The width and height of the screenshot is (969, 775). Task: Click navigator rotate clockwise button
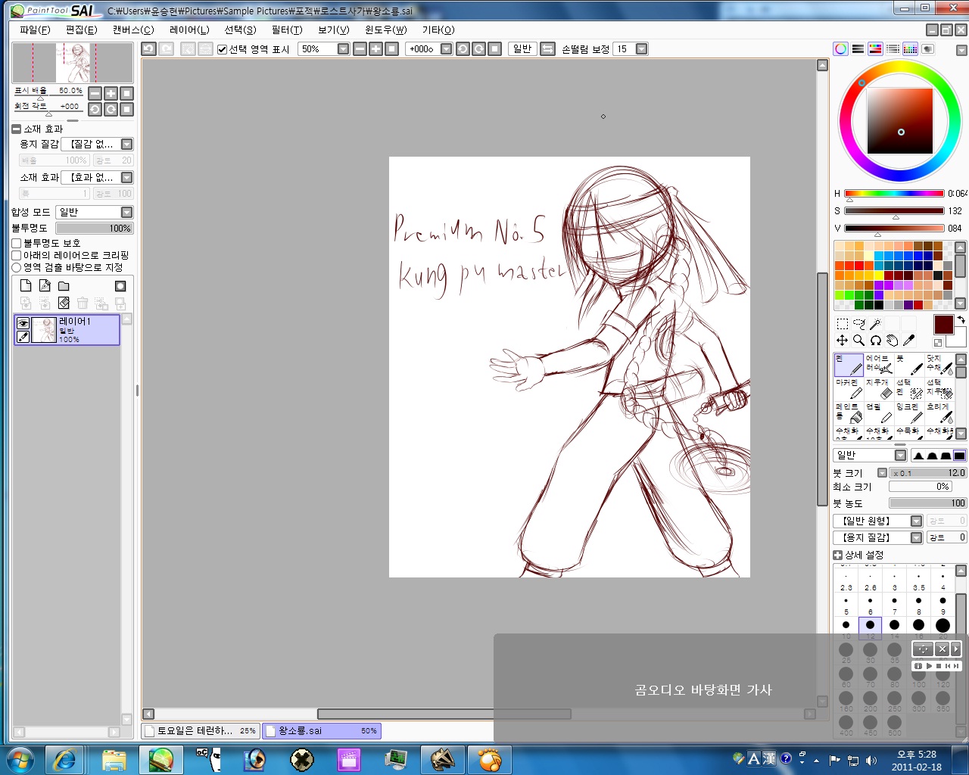(x=111, y=109)
